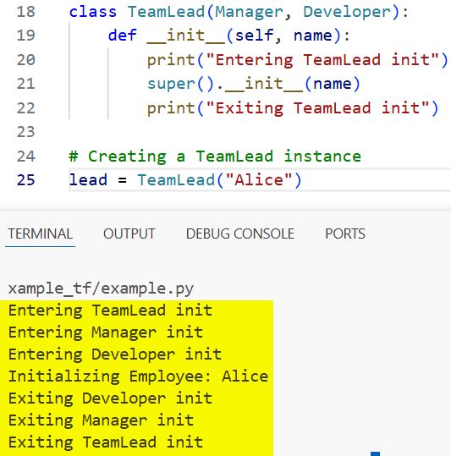Click line number 18 in the gutter
Screen dimensions: 451x456
[x=26, y=12]
